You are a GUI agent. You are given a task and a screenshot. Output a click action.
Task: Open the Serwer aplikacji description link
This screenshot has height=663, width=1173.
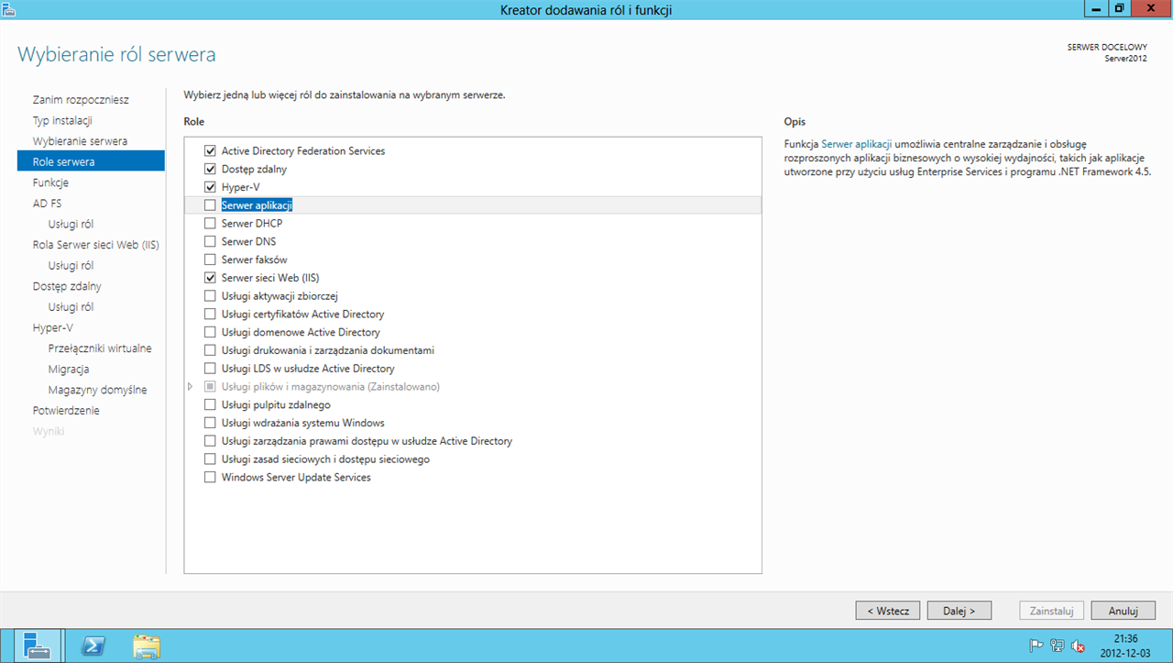[857, 144]
